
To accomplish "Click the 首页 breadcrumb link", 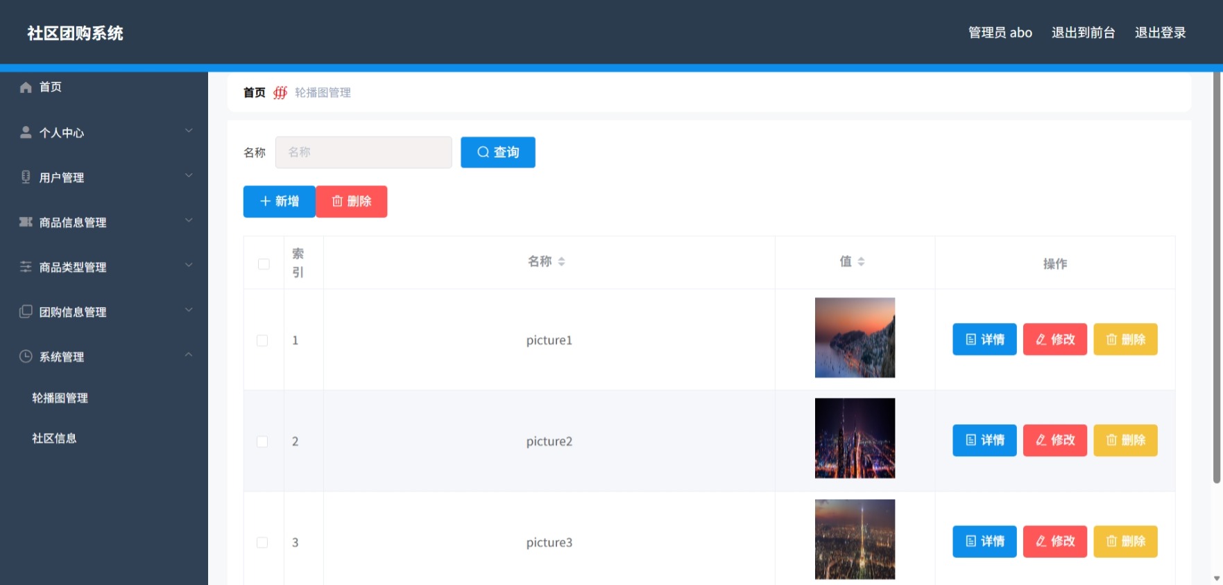I will 255,92.
